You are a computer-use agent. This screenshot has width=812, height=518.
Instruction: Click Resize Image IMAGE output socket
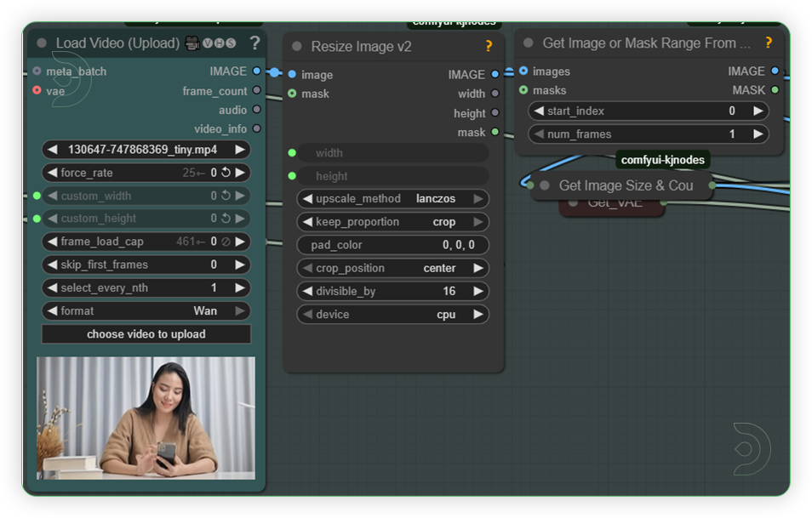pyautogui.click(x=495, y=75)
